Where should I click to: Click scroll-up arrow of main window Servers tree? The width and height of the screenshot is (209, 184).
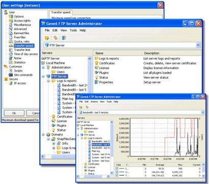coord(90,59)
